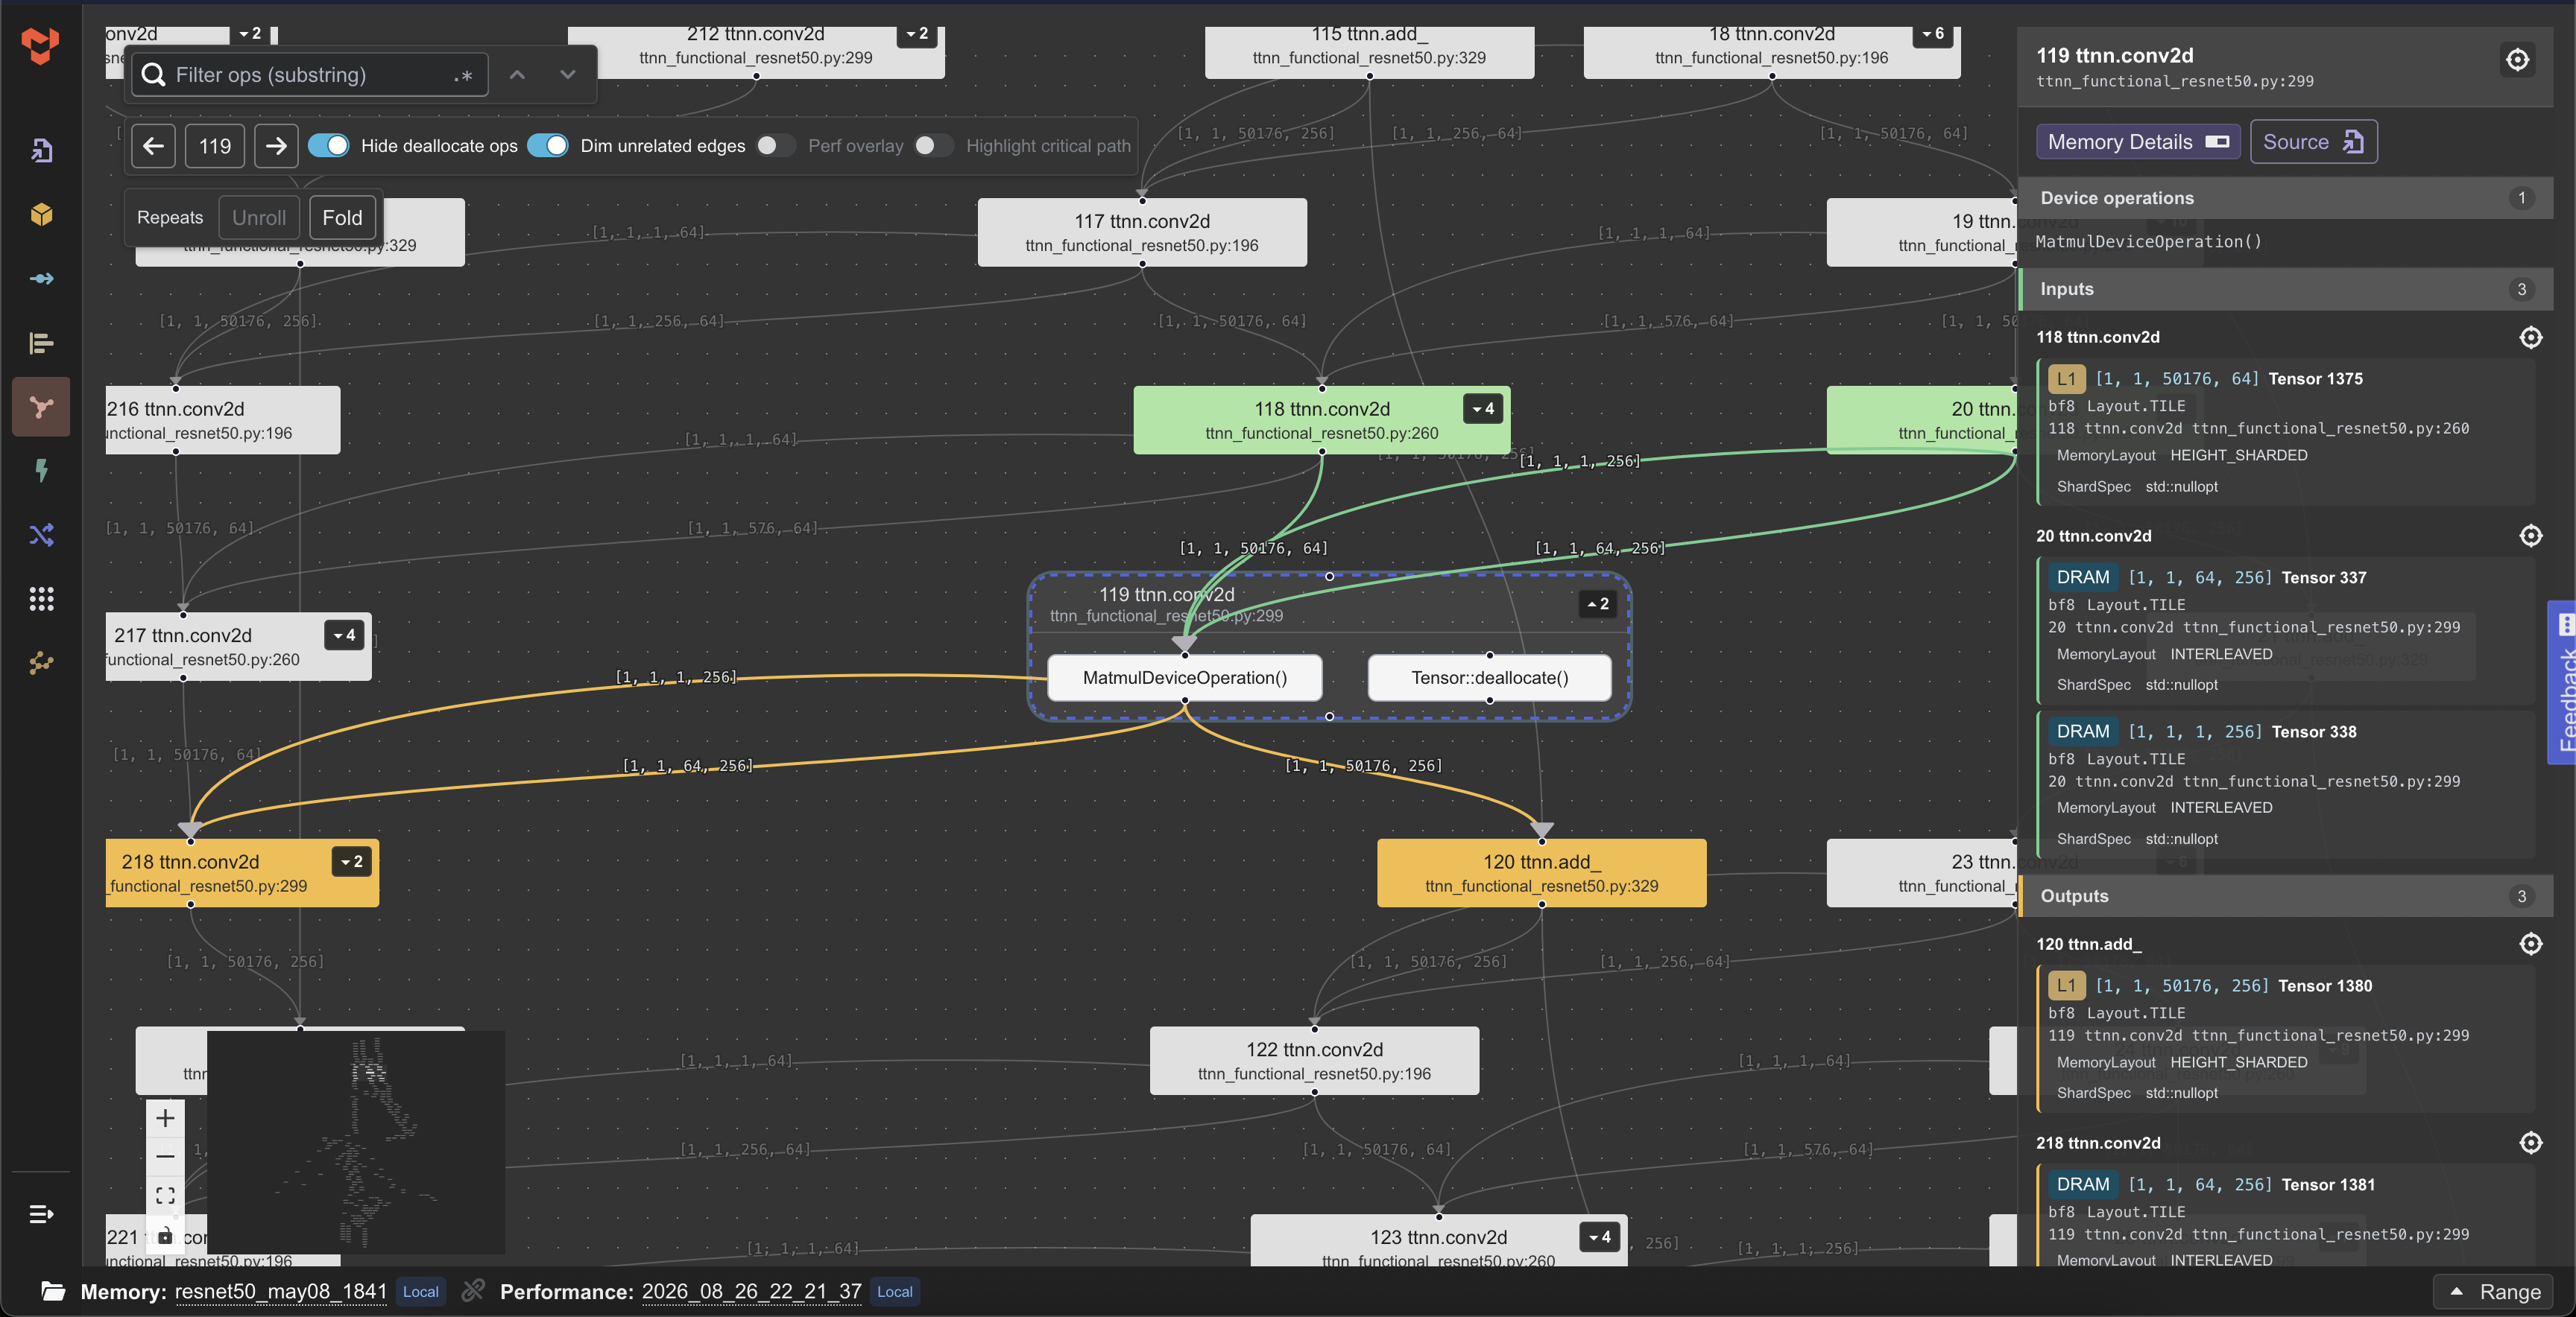
Task: Locate output 120 ttnn.add_ via target icon
Action: coord(2530,945)
